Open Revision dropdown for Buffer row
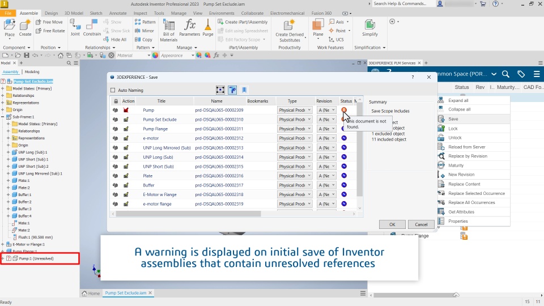 point(326,185)
